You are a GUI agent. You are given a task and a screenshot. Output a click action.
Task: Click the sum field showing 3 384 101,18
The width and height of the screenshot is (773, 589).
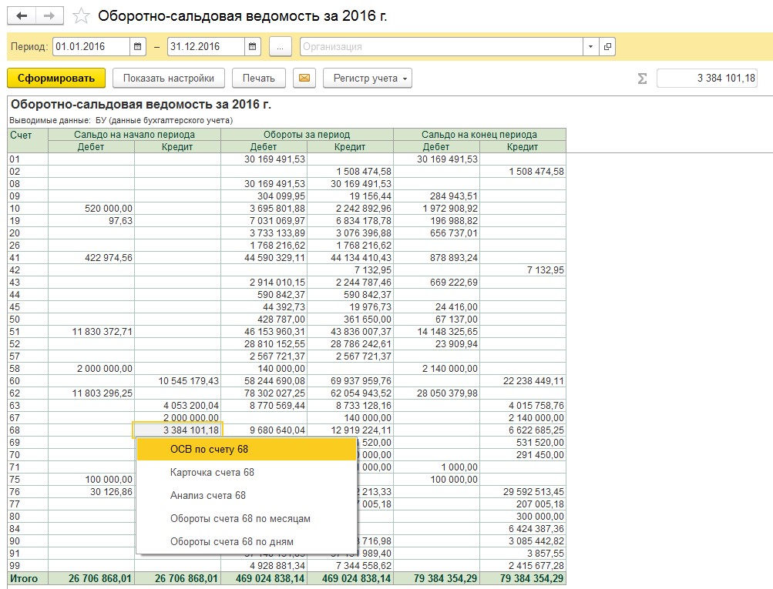point(706,78)
